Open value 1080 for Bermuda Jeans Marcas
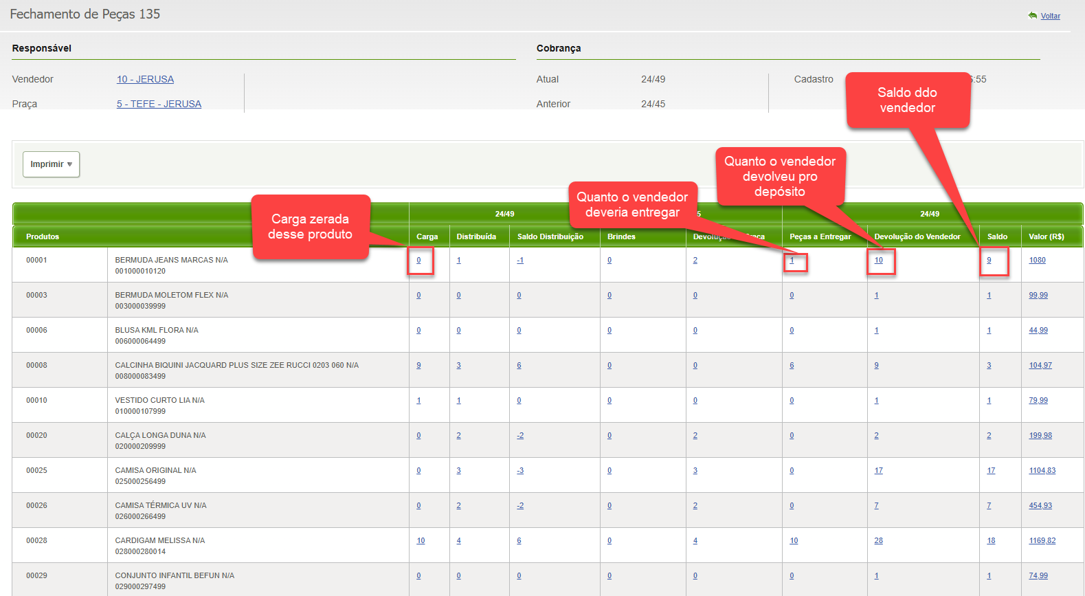1085x596 pixels. 1037,260
